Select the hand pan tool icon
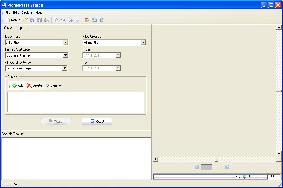The image size is (283, 188). 237,177
